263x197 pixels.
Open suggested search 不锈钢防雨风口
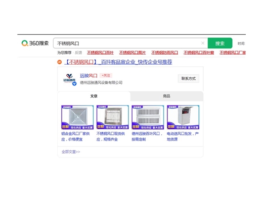point(164,53)
